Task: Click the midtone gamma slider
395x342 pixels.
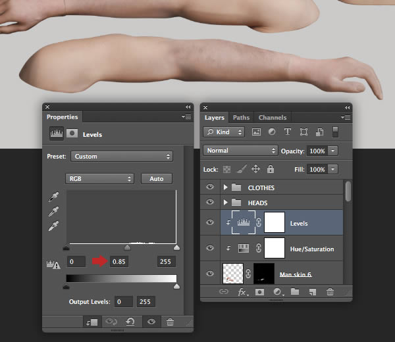Action: pyautogui.click(x=128, y=248)
